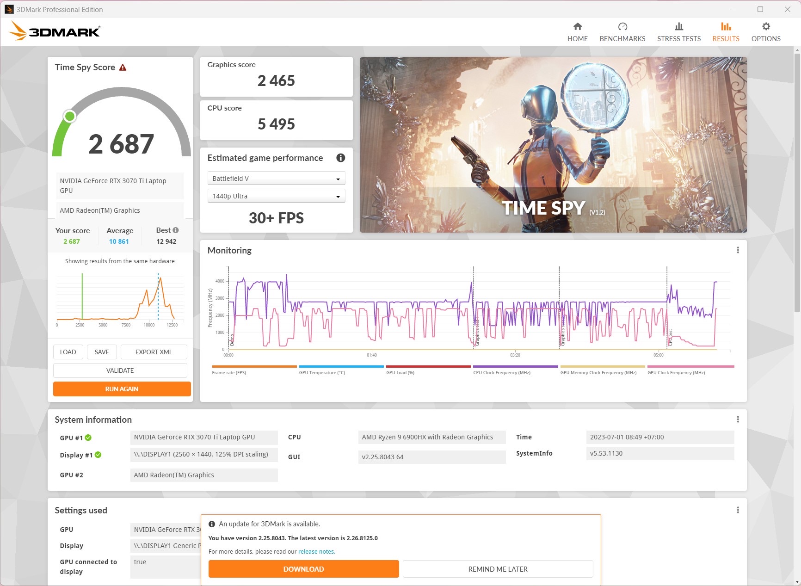Open the Settings used three-dot menu
The width and height of the screenshot is (801, 586).
[x=738, y=510]
